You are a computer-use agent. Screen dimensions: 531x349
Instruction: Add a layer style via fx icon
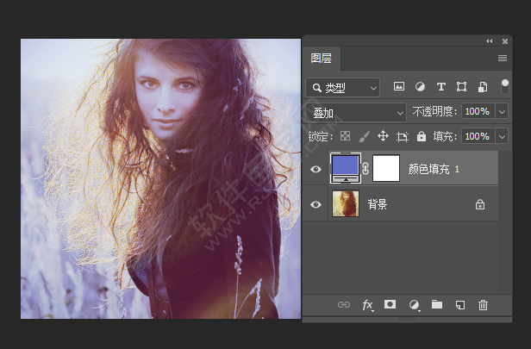click(367, 304)
